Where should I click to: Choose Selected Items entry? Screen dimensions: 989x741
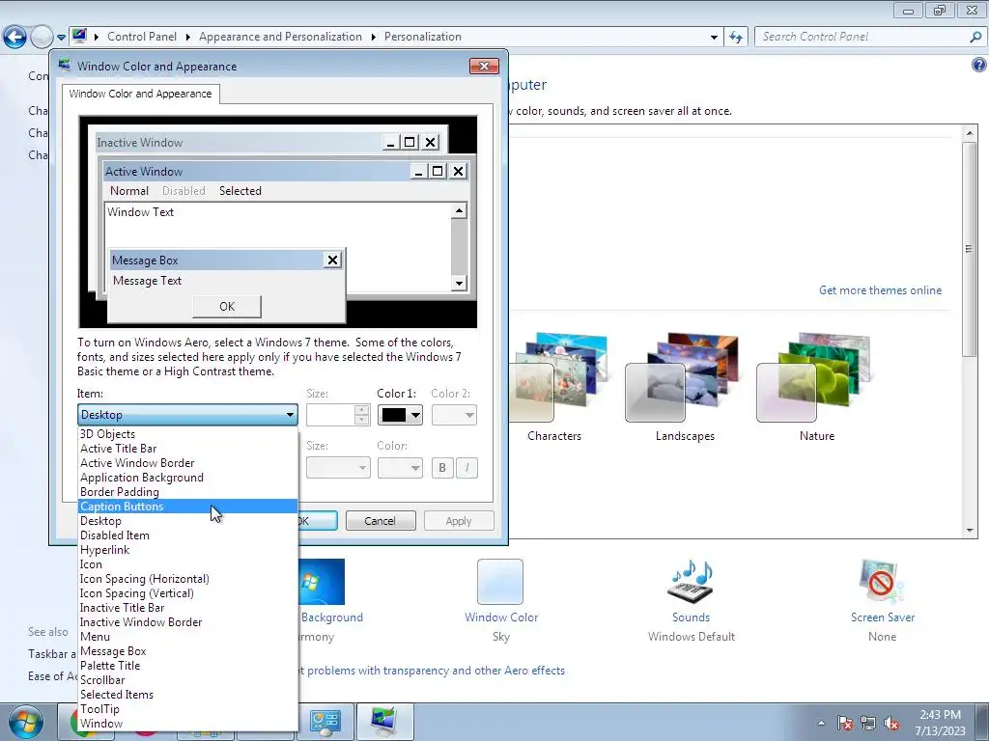187,695
